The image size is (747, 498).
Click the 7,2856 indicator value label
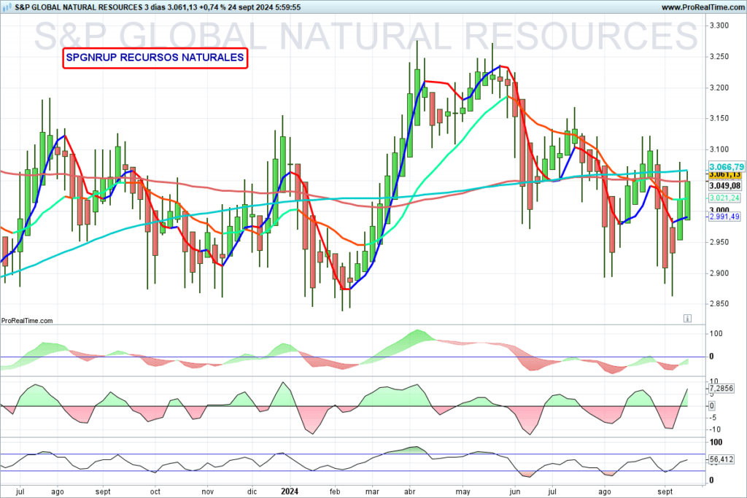pos(721,389)
